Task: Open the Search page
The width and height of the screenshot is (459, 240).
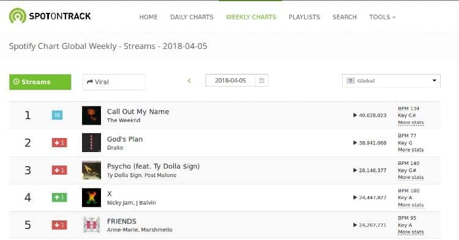Action: [x=345, y=17]
